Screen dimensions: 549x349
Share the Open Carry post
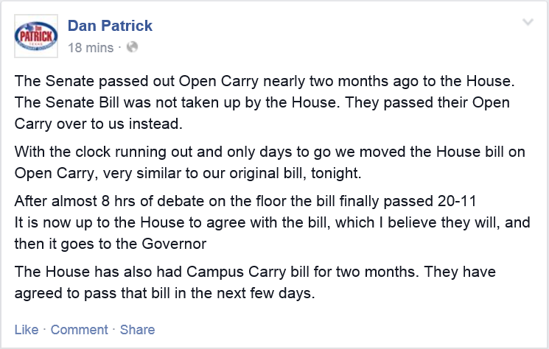137,330
